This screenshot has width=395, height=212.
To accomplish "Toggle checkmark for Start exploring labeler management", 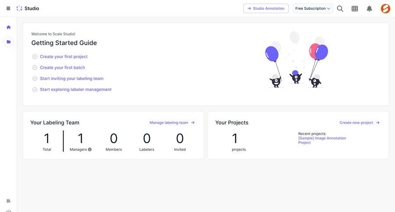I will pos(35,89).
